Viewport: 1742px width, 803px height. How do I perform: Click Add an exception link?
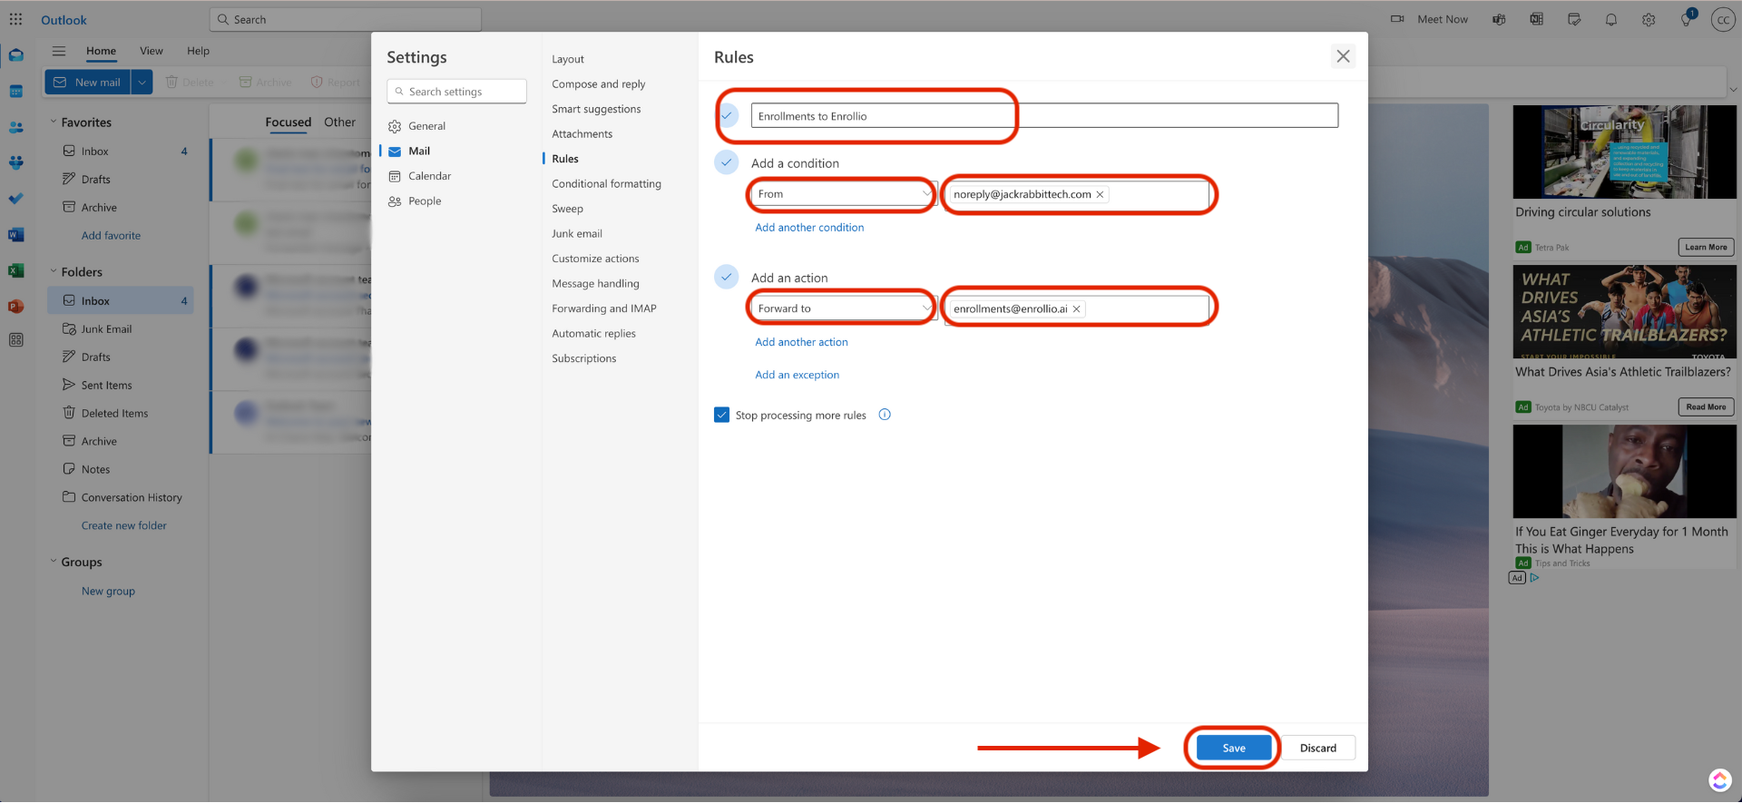coord(797,375)
